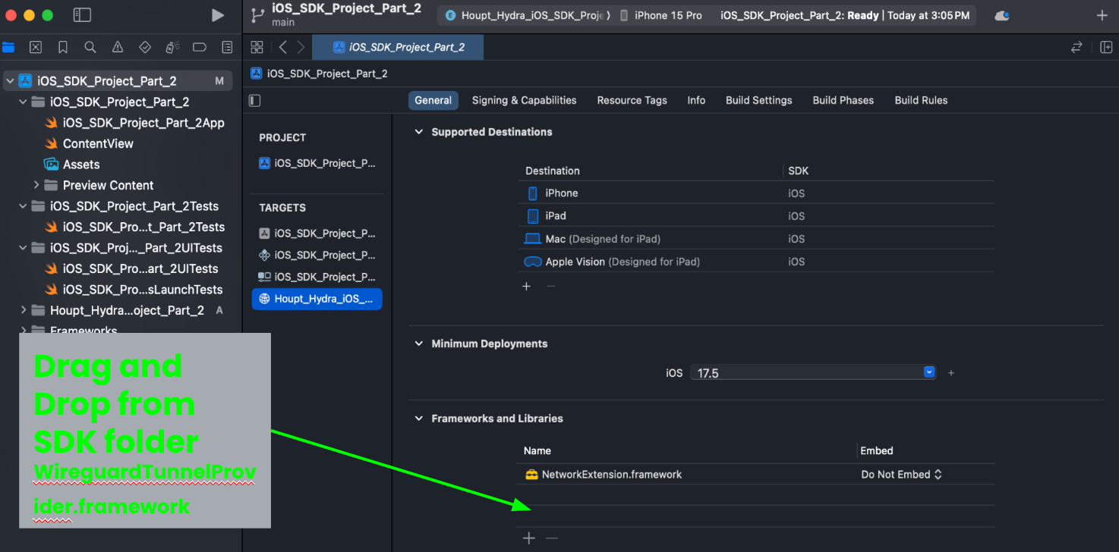This screenshot has height=552, width=1119.
Task: Open the Info tab
Action: click(696, 100)
